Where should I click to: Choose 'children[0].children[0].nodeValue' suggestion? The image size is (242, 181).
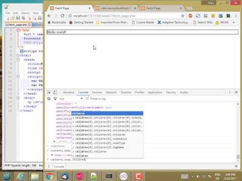(107, 139)
